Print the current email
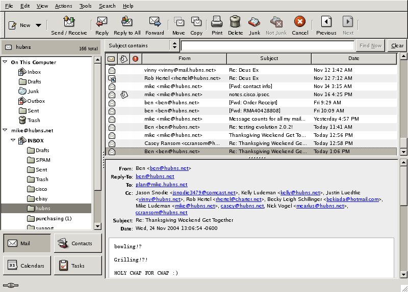This screenshot has width=408, height=292. 217,22
